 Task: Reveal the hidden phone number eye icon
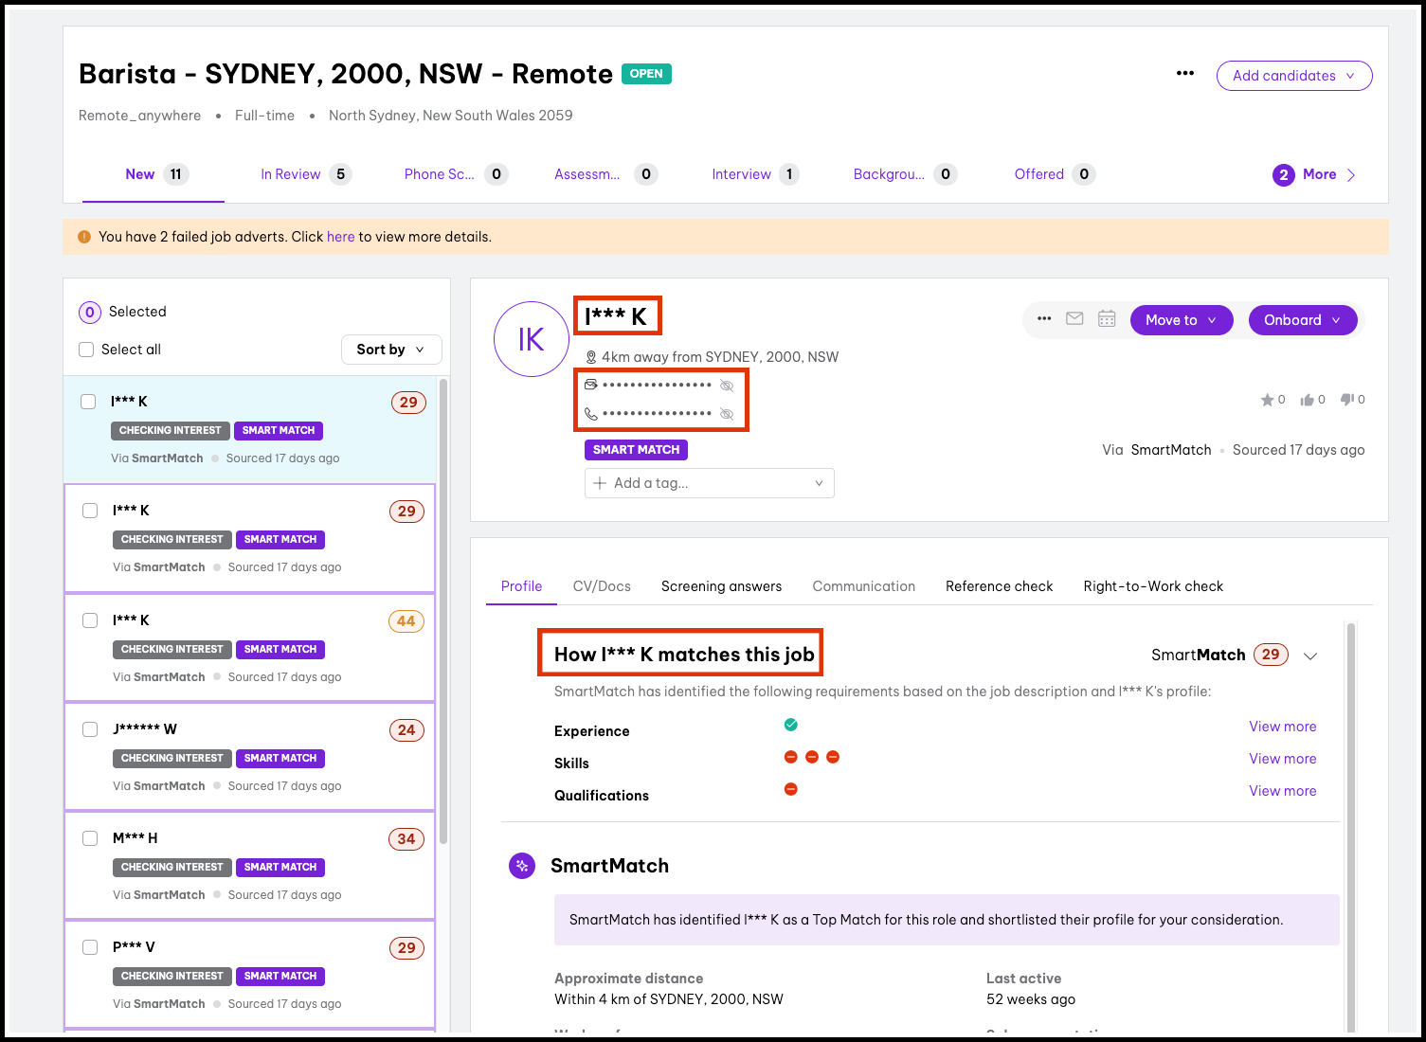[727, 414]
